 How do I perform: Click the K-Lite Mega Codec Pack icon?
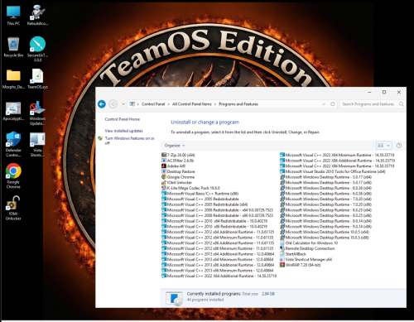(164, 188)
